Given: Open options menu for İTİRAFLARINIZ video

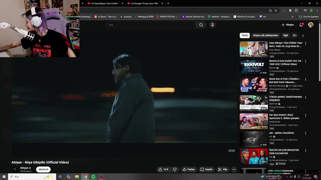Looking at the screenshot, I should coord(305,97).
